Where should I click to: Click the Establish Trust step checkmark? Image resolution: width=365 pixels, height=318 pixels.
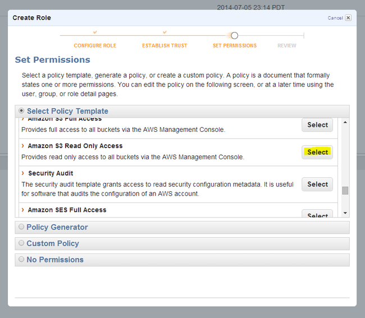coord(165,33)
